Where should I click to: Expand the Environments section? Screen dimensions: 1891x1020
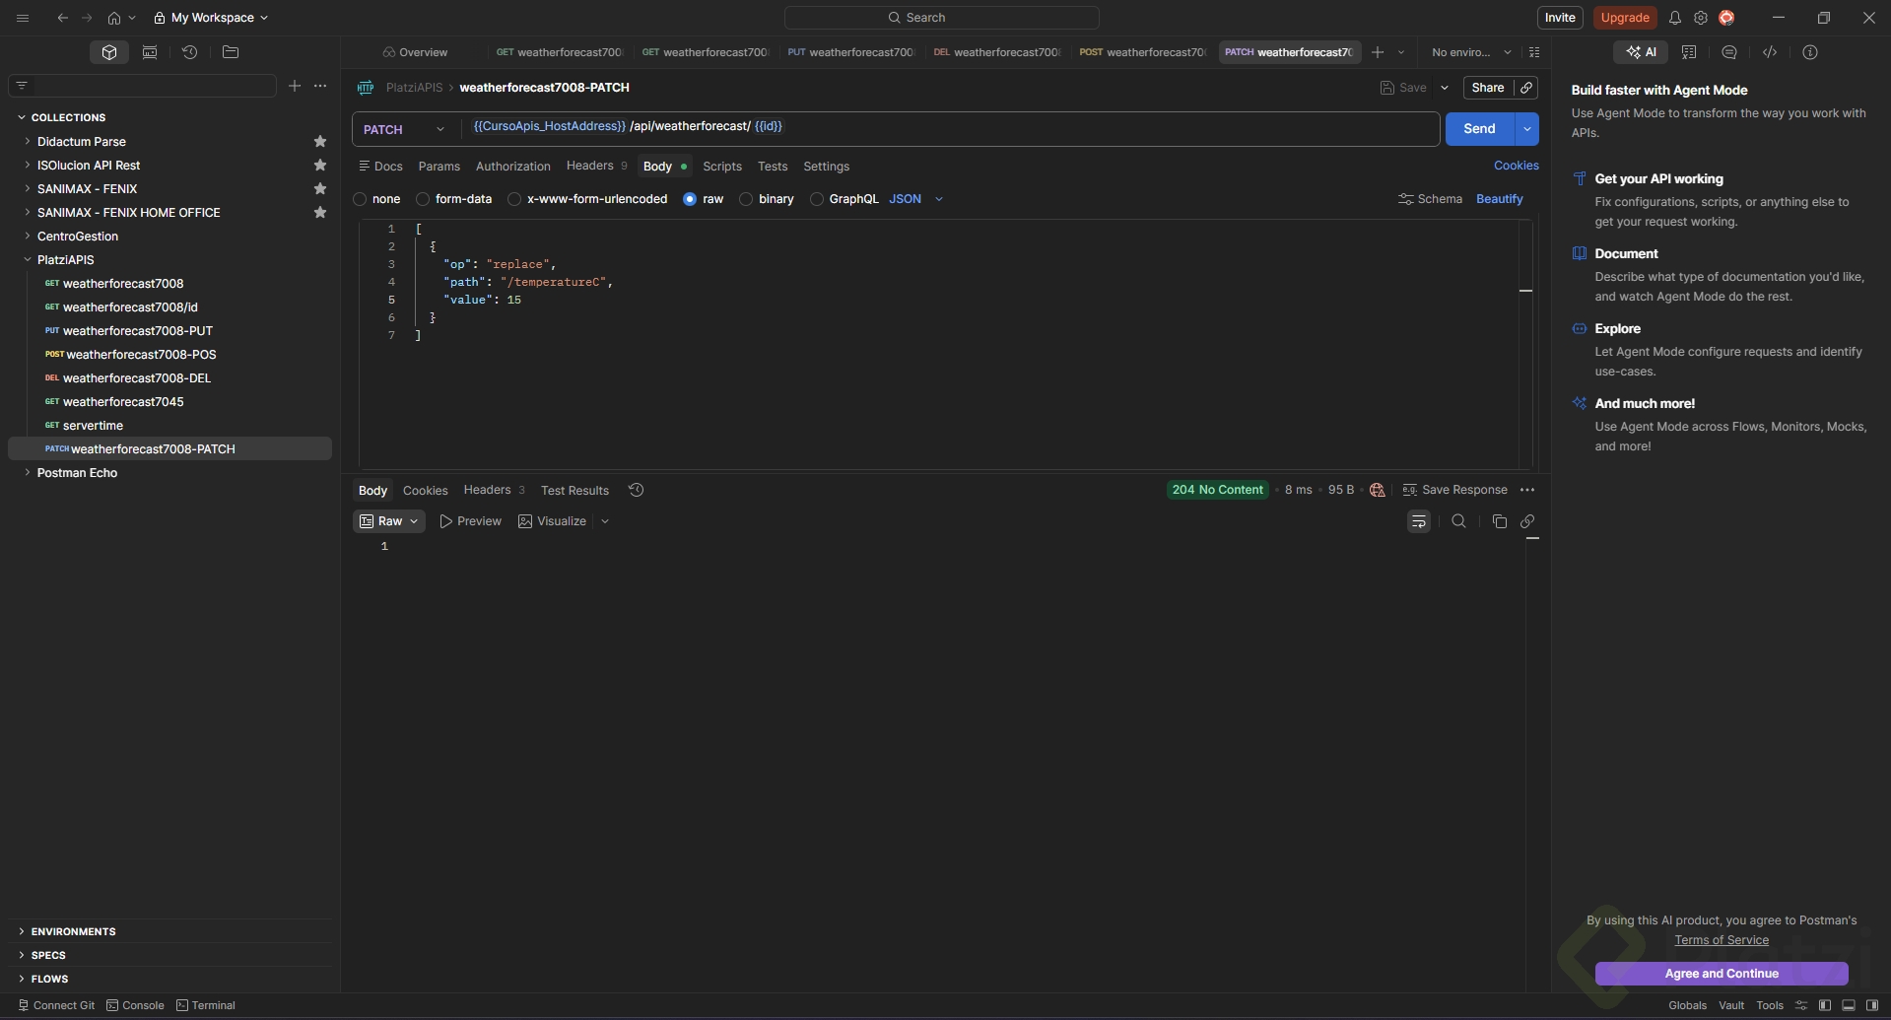[x=67, y=931]
